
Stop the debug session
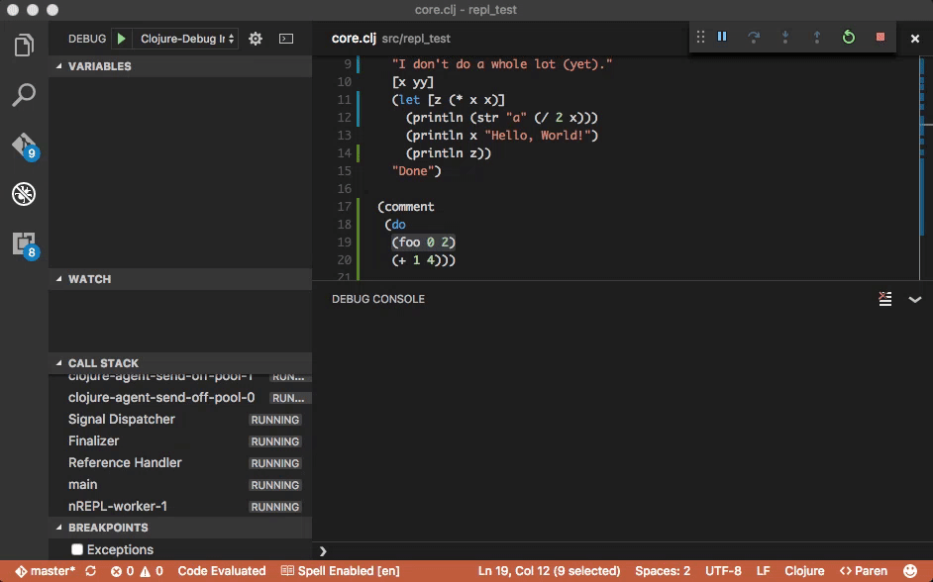click(x=881, y=37)
